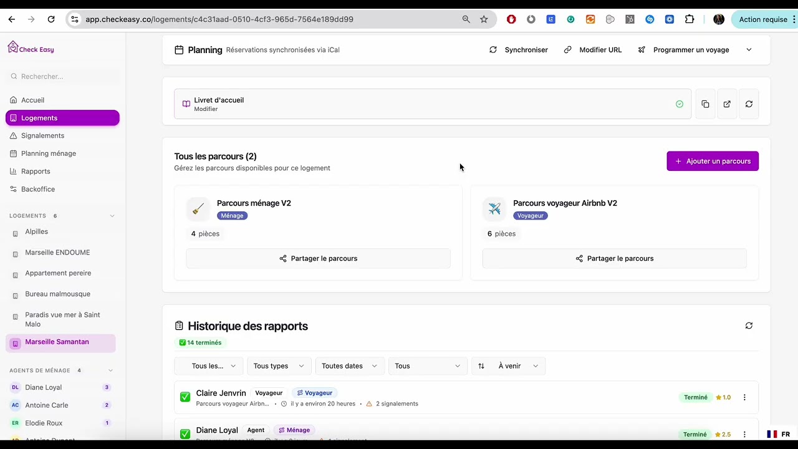Open the Tous filter dropdown
The image size is (798, 449).
click(x=428, y=366)
